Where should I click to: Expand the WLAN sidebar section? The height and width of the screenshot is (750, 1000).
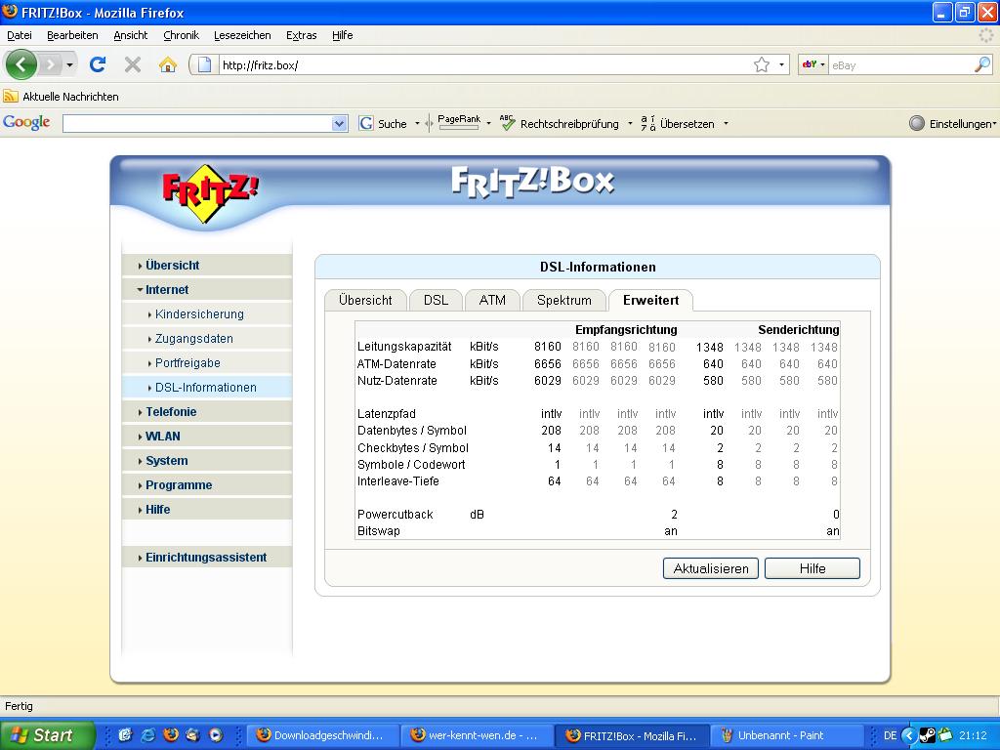tap(207, 437)
